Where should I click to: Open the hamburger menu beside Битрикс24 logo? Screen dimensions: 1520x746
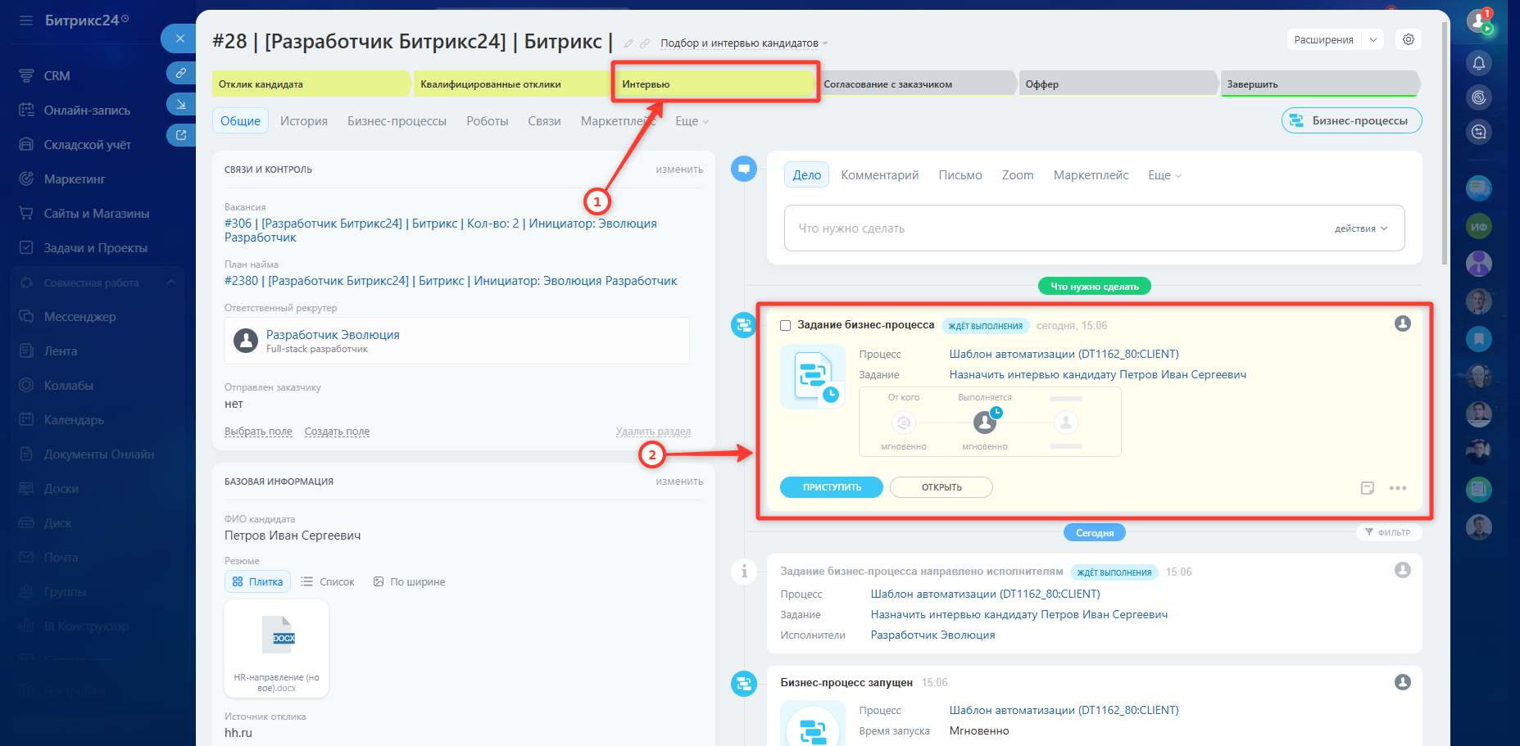[26, 20]
